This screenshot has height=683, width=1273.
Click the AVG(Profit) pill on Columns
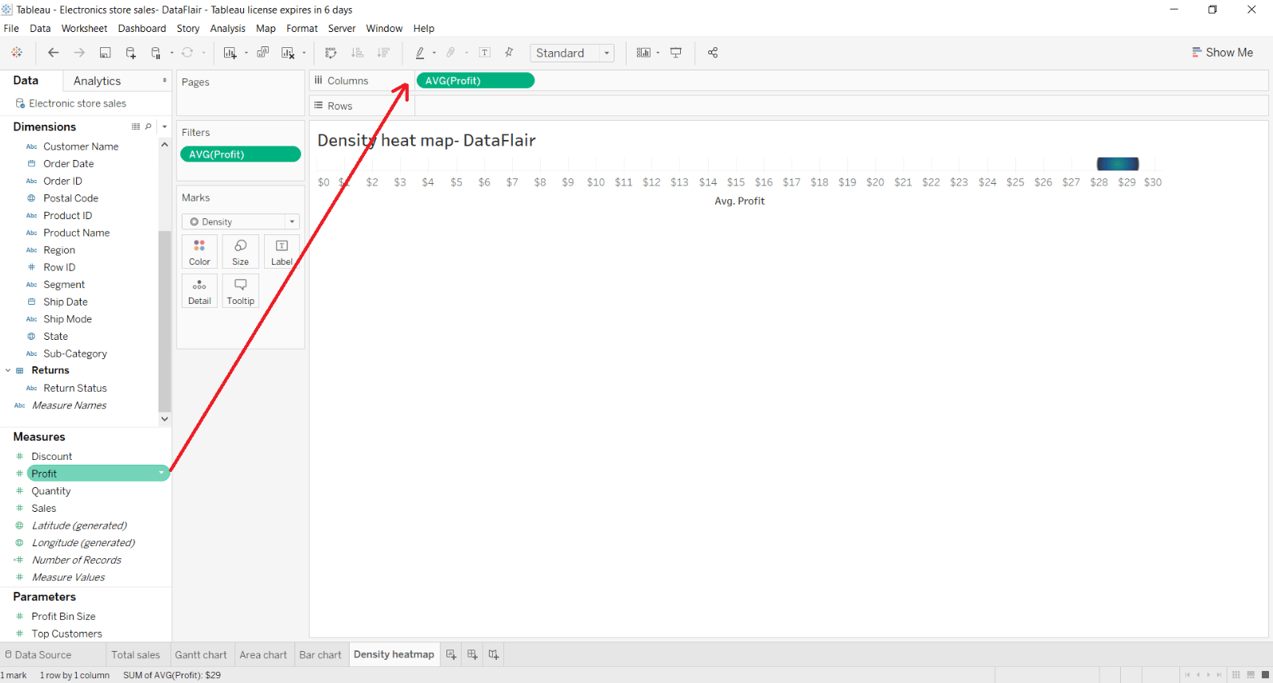[475, 81]
